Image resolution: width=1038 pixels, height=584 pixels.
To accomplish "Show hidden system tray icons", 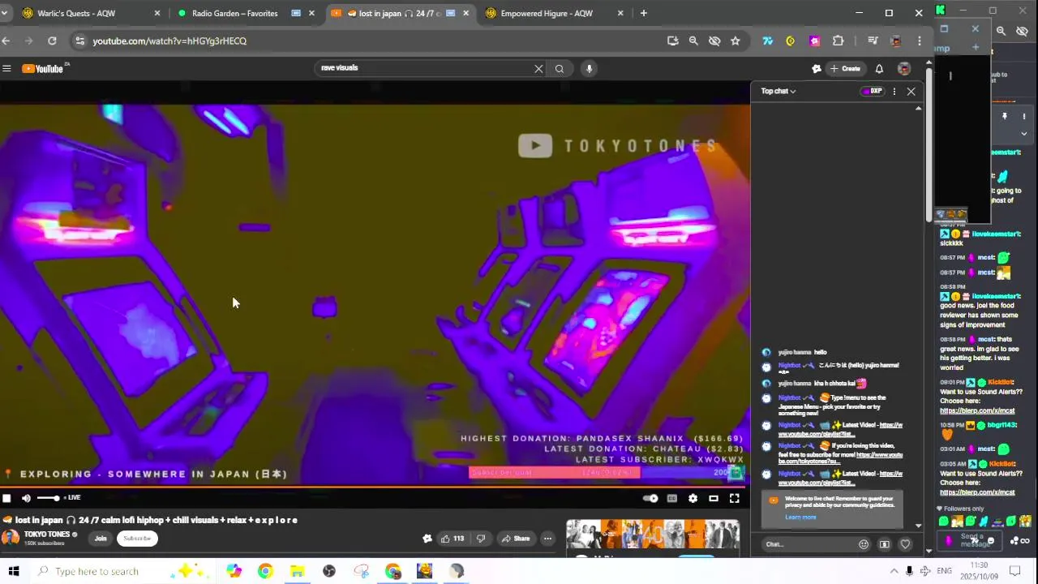I will click(x=894, y=571).
